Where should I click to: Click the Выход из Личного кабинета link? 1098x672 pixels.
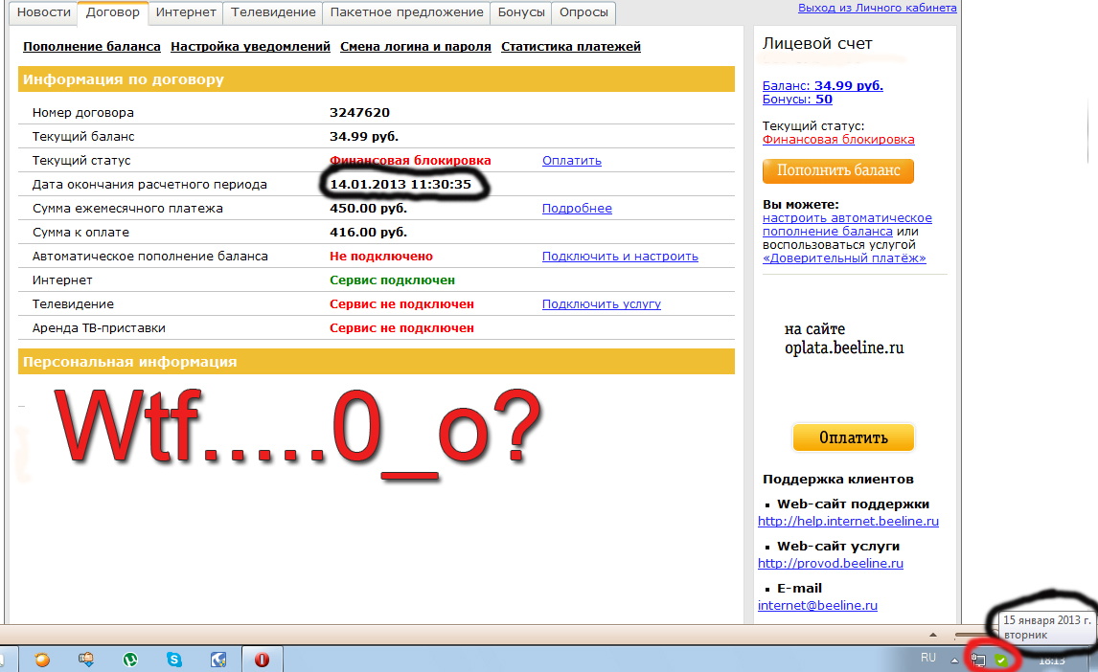[x=878, y=8]
